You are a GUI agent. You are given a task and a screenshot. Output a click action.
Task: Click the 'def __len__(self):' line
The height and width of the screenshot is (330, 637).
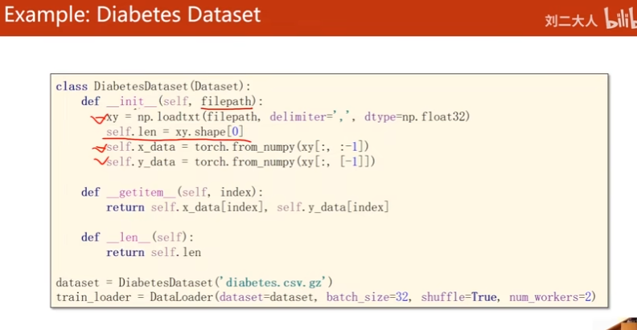[x=138, y=237]
